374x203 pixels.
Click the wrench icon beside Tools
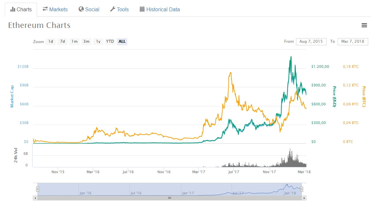(112, 9)
